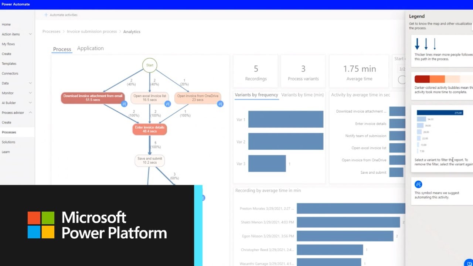
Task: Go to Processes breadcrumb link
Action: pyautogui.click(x=51, y=31)
